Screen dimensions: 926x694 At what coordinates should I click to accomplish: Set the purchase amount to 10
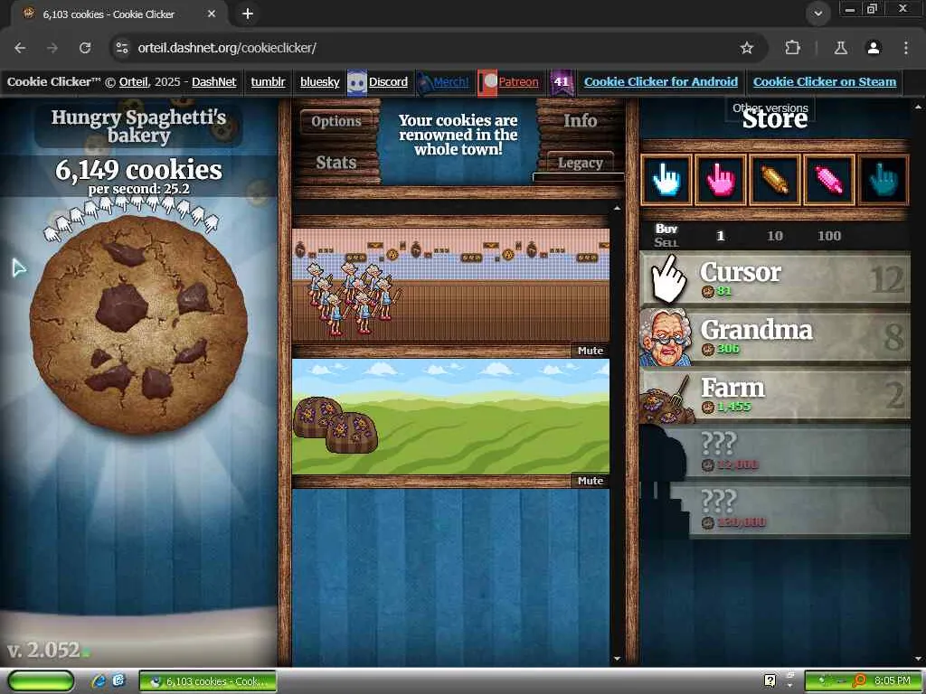coord(774,236)
